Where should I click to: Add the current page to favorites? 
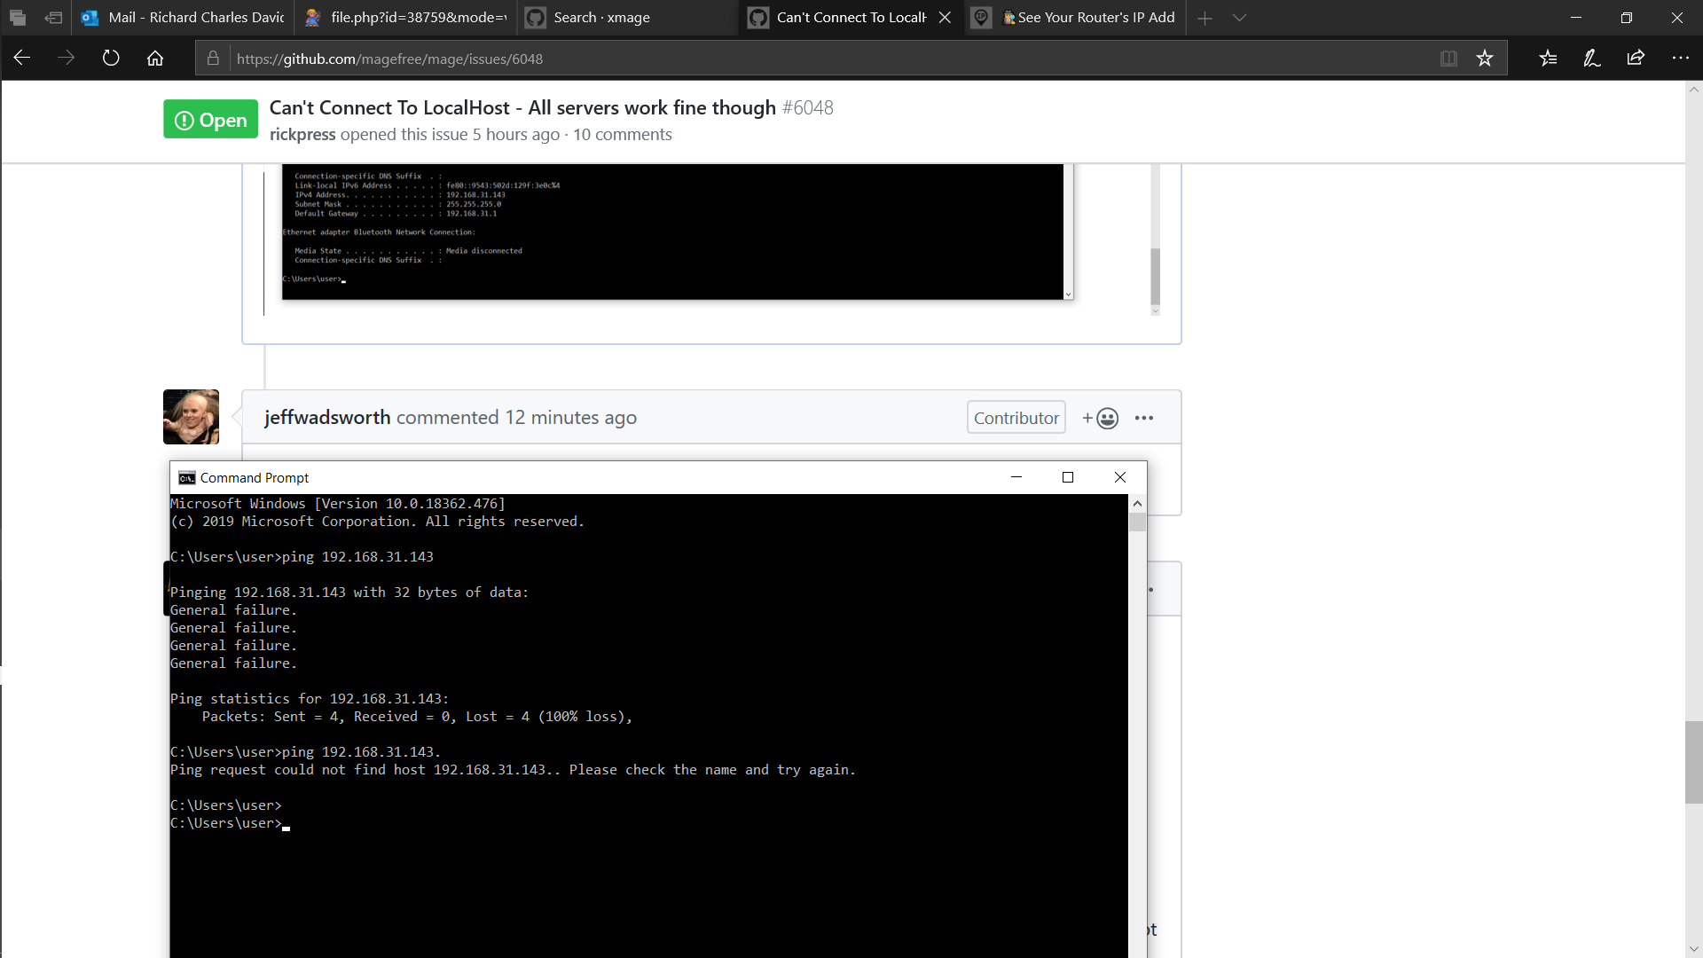pos(1484,58)
